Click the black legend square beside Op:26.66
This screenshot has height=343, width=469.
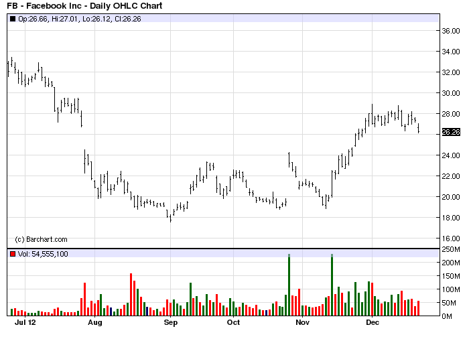pos(13,19)
